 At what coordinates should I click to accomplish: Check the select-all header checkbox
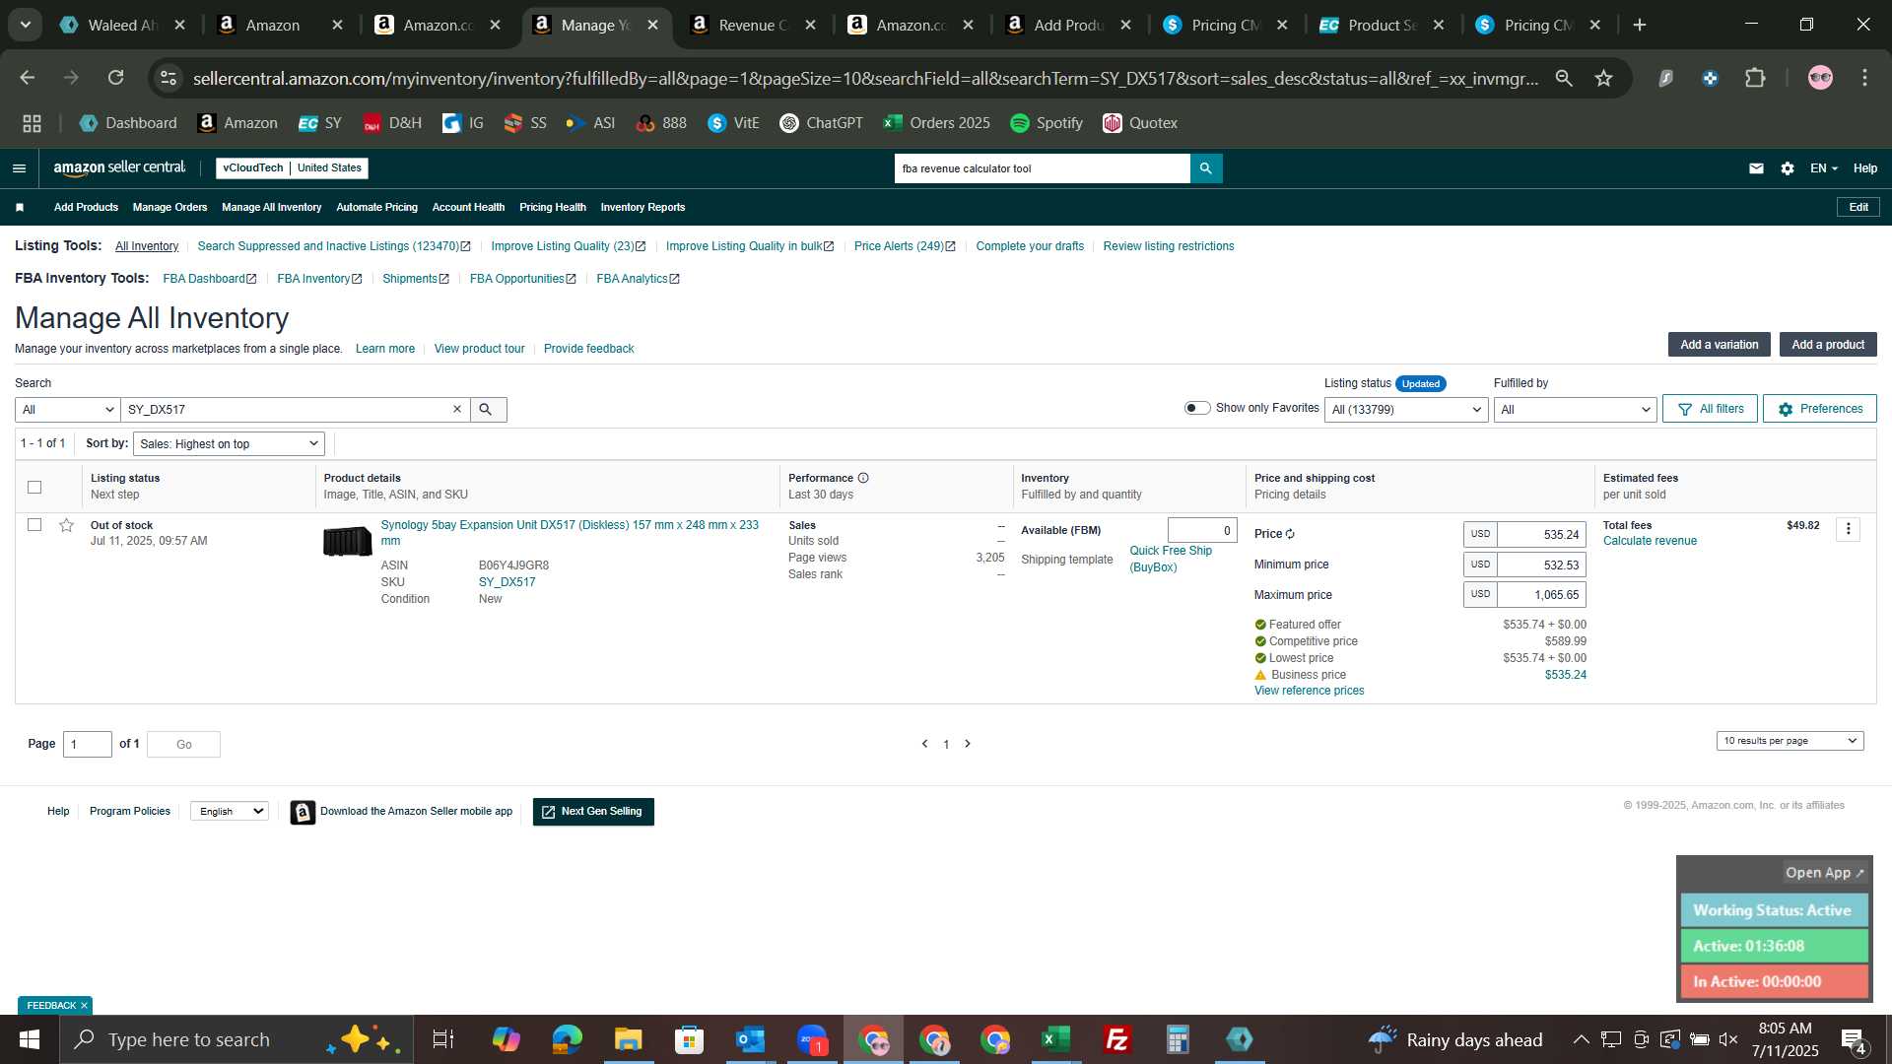click(x=34, y=487)
